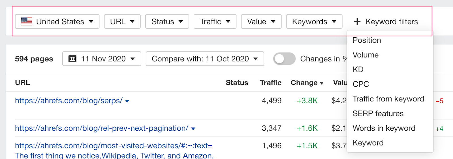
Task: Toggle the Changes in % switch
Action: 284,59
